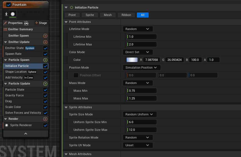The height and width of the screenshot is (157, 241).
Task: Click the Emitter Summary list icon
Action: (5, 29)
